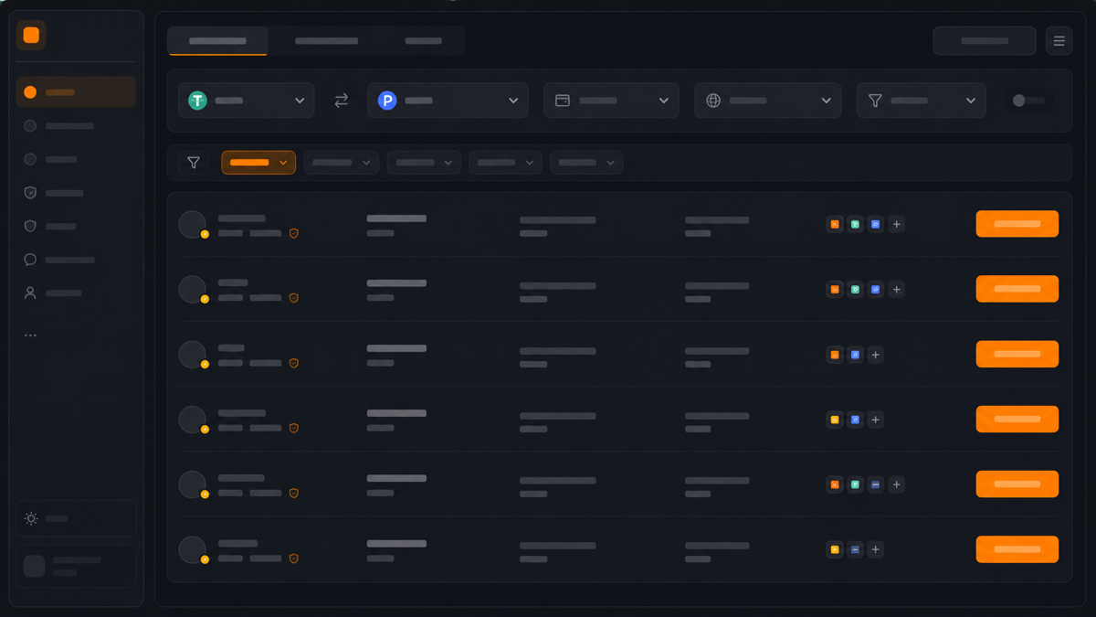
Task: Click the yellow payment icon in fourth offer row
Action: coord(835,420)
